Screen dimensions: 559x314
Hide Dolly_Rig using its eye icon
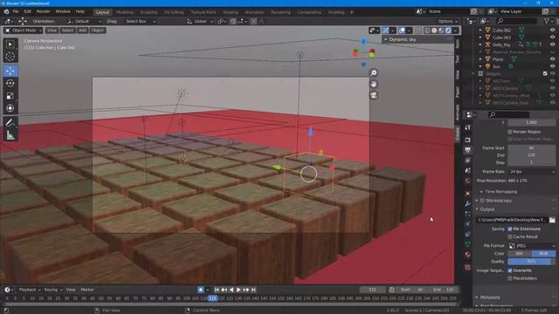(x=552, y=44)
